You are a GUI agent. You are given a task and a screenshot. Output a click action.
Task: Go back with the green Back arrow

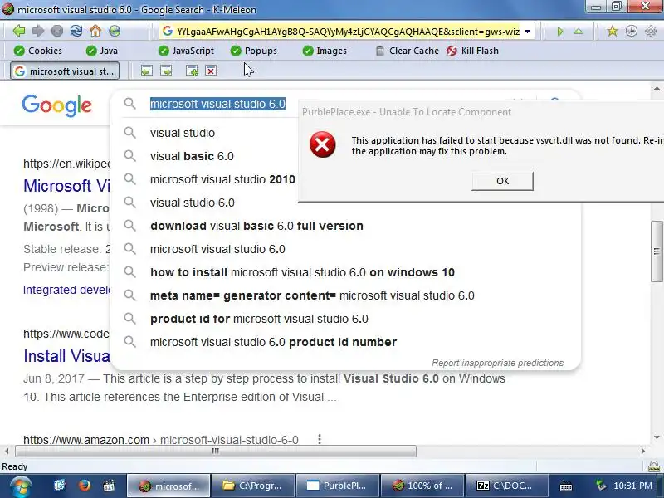[18, 31]
